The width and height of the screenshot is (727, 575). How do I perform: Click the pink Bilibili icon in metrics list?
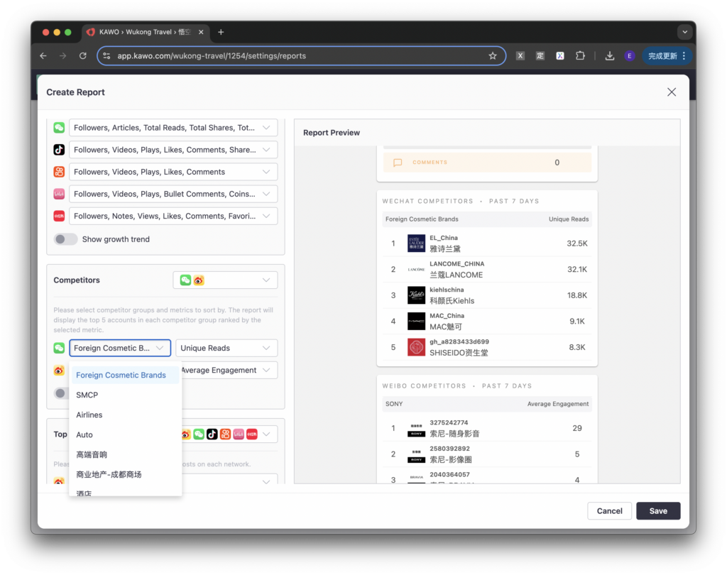[59, 194]
